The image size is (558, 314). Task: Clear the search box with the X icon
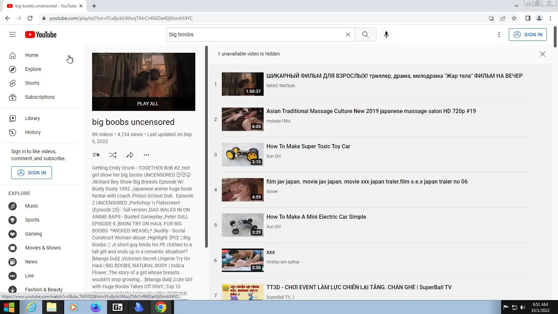click(348, 35)
